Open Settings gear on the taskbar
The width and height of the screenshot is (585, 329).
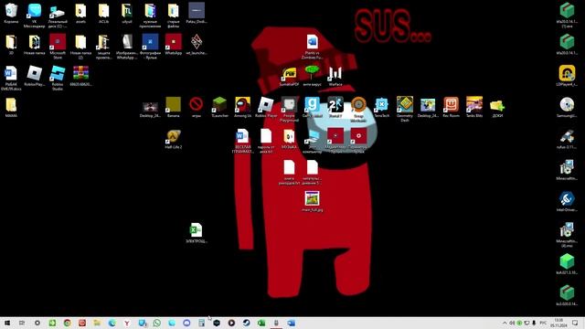37,323
